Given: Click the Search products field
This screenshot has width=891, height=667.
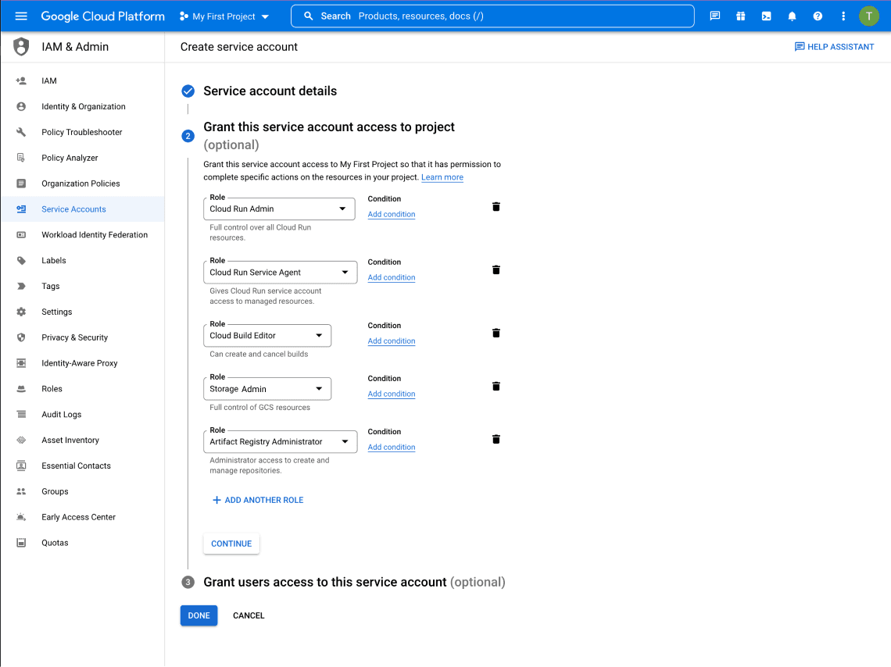Looking at the screenshot, I should (x=492, y=16).
